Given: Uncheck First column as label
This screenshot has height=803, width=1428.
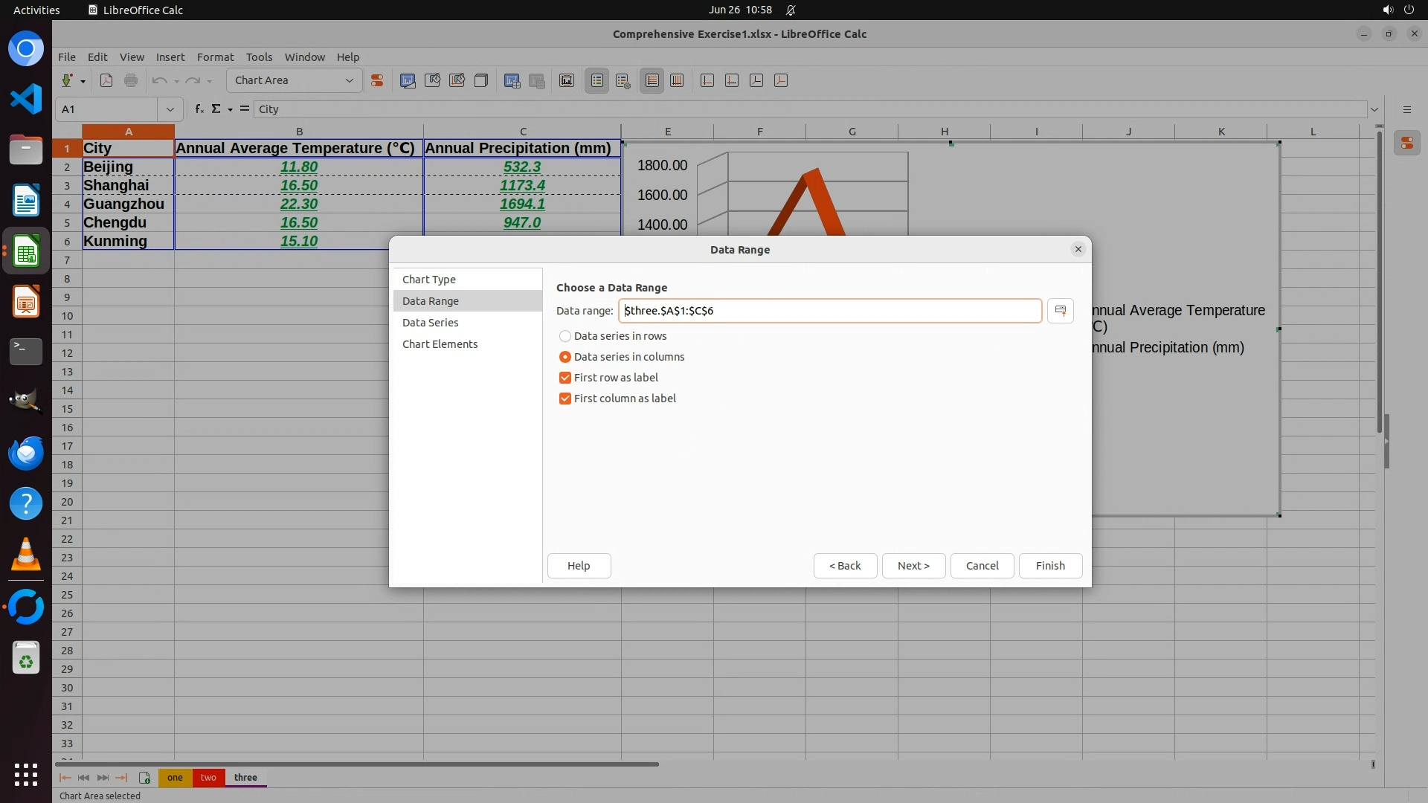Looking at the screenshot, I should coord(565,399).
